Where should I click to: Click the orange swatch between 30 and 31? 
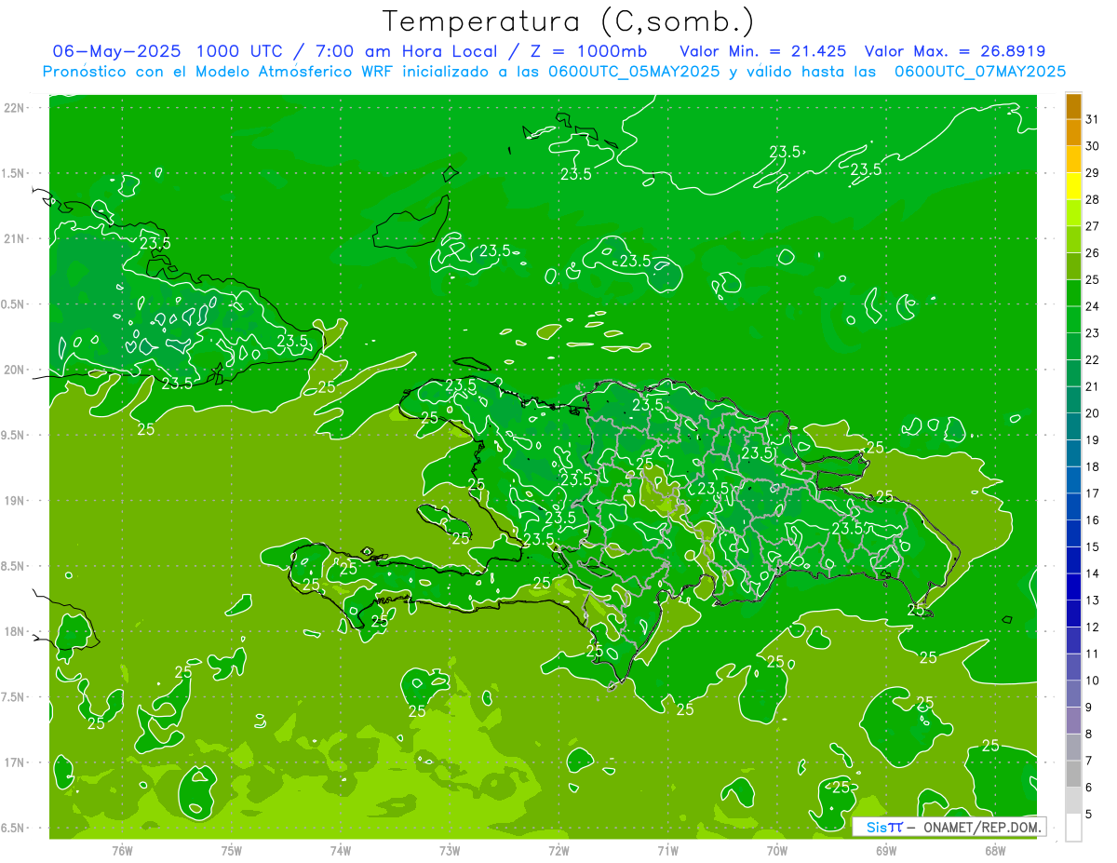pyautogui.click(x=1073, y=132)
